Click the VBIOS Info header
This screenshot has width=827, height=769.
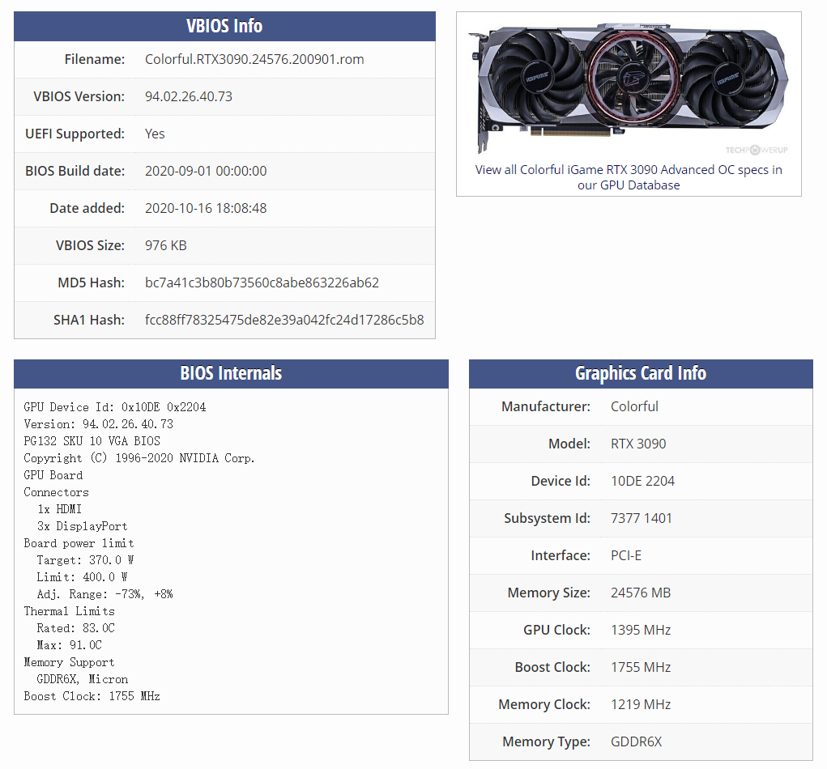coord(224,26)
